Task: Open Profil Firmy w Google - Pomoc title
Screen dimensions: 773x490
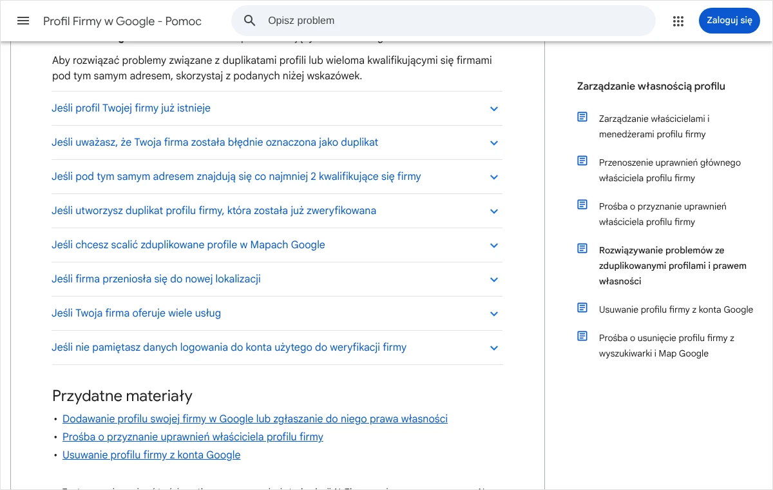Action: click(x=122, y=21)
